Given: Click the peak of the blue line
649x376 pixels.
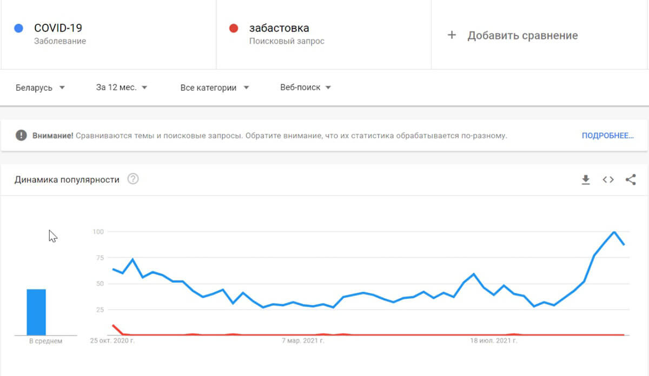Looking at the screenshot, I should pyautogui.click(x=614, y=232).
